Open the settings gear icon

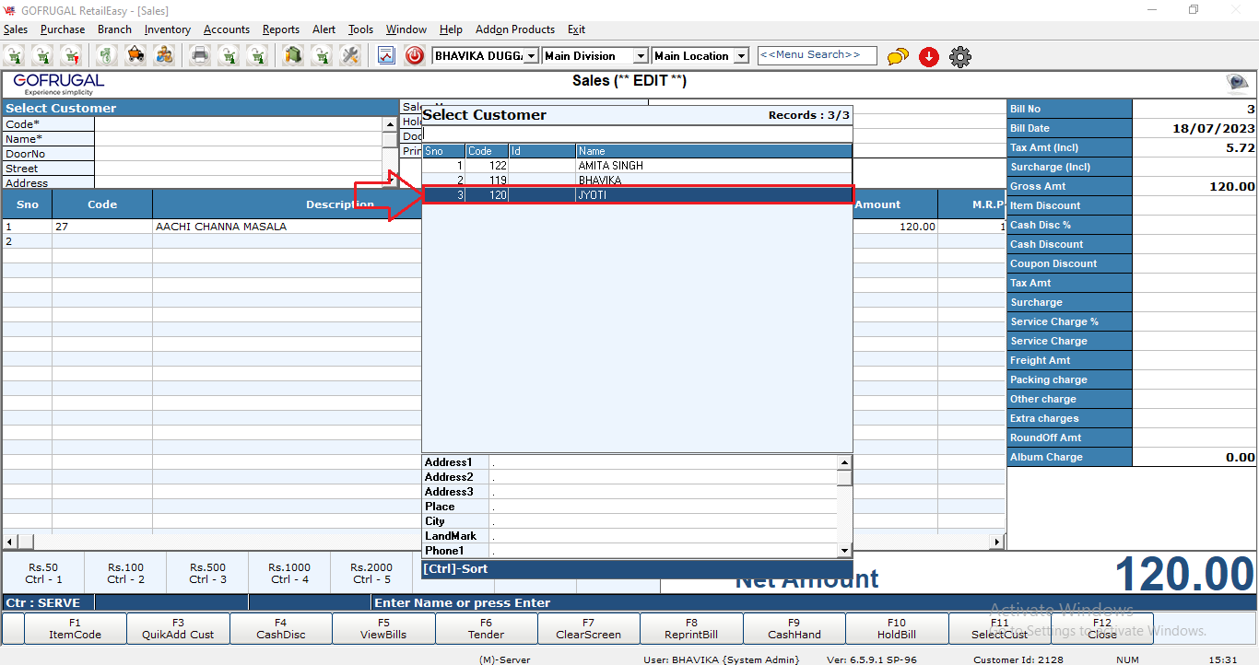[960, 57]
